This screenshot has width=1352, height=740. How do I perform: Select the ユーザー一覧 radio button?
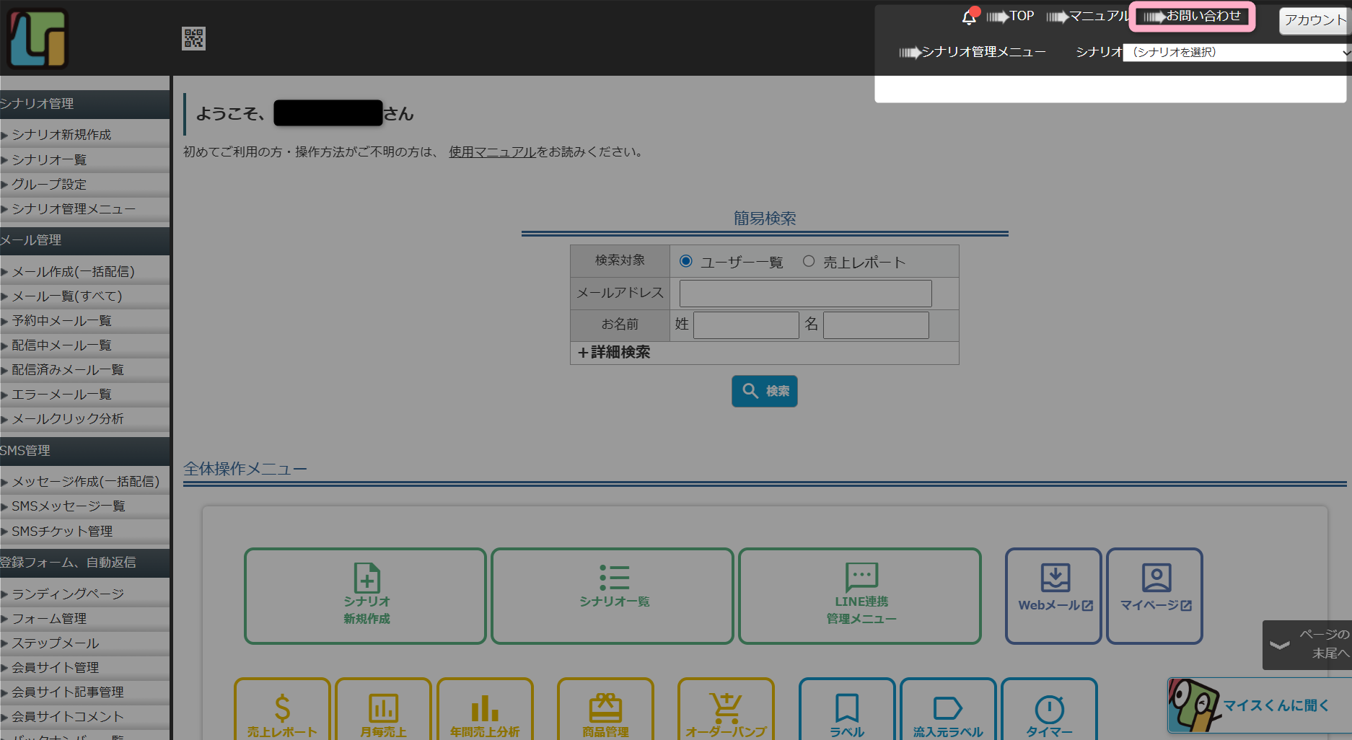[x=686, y=261]
